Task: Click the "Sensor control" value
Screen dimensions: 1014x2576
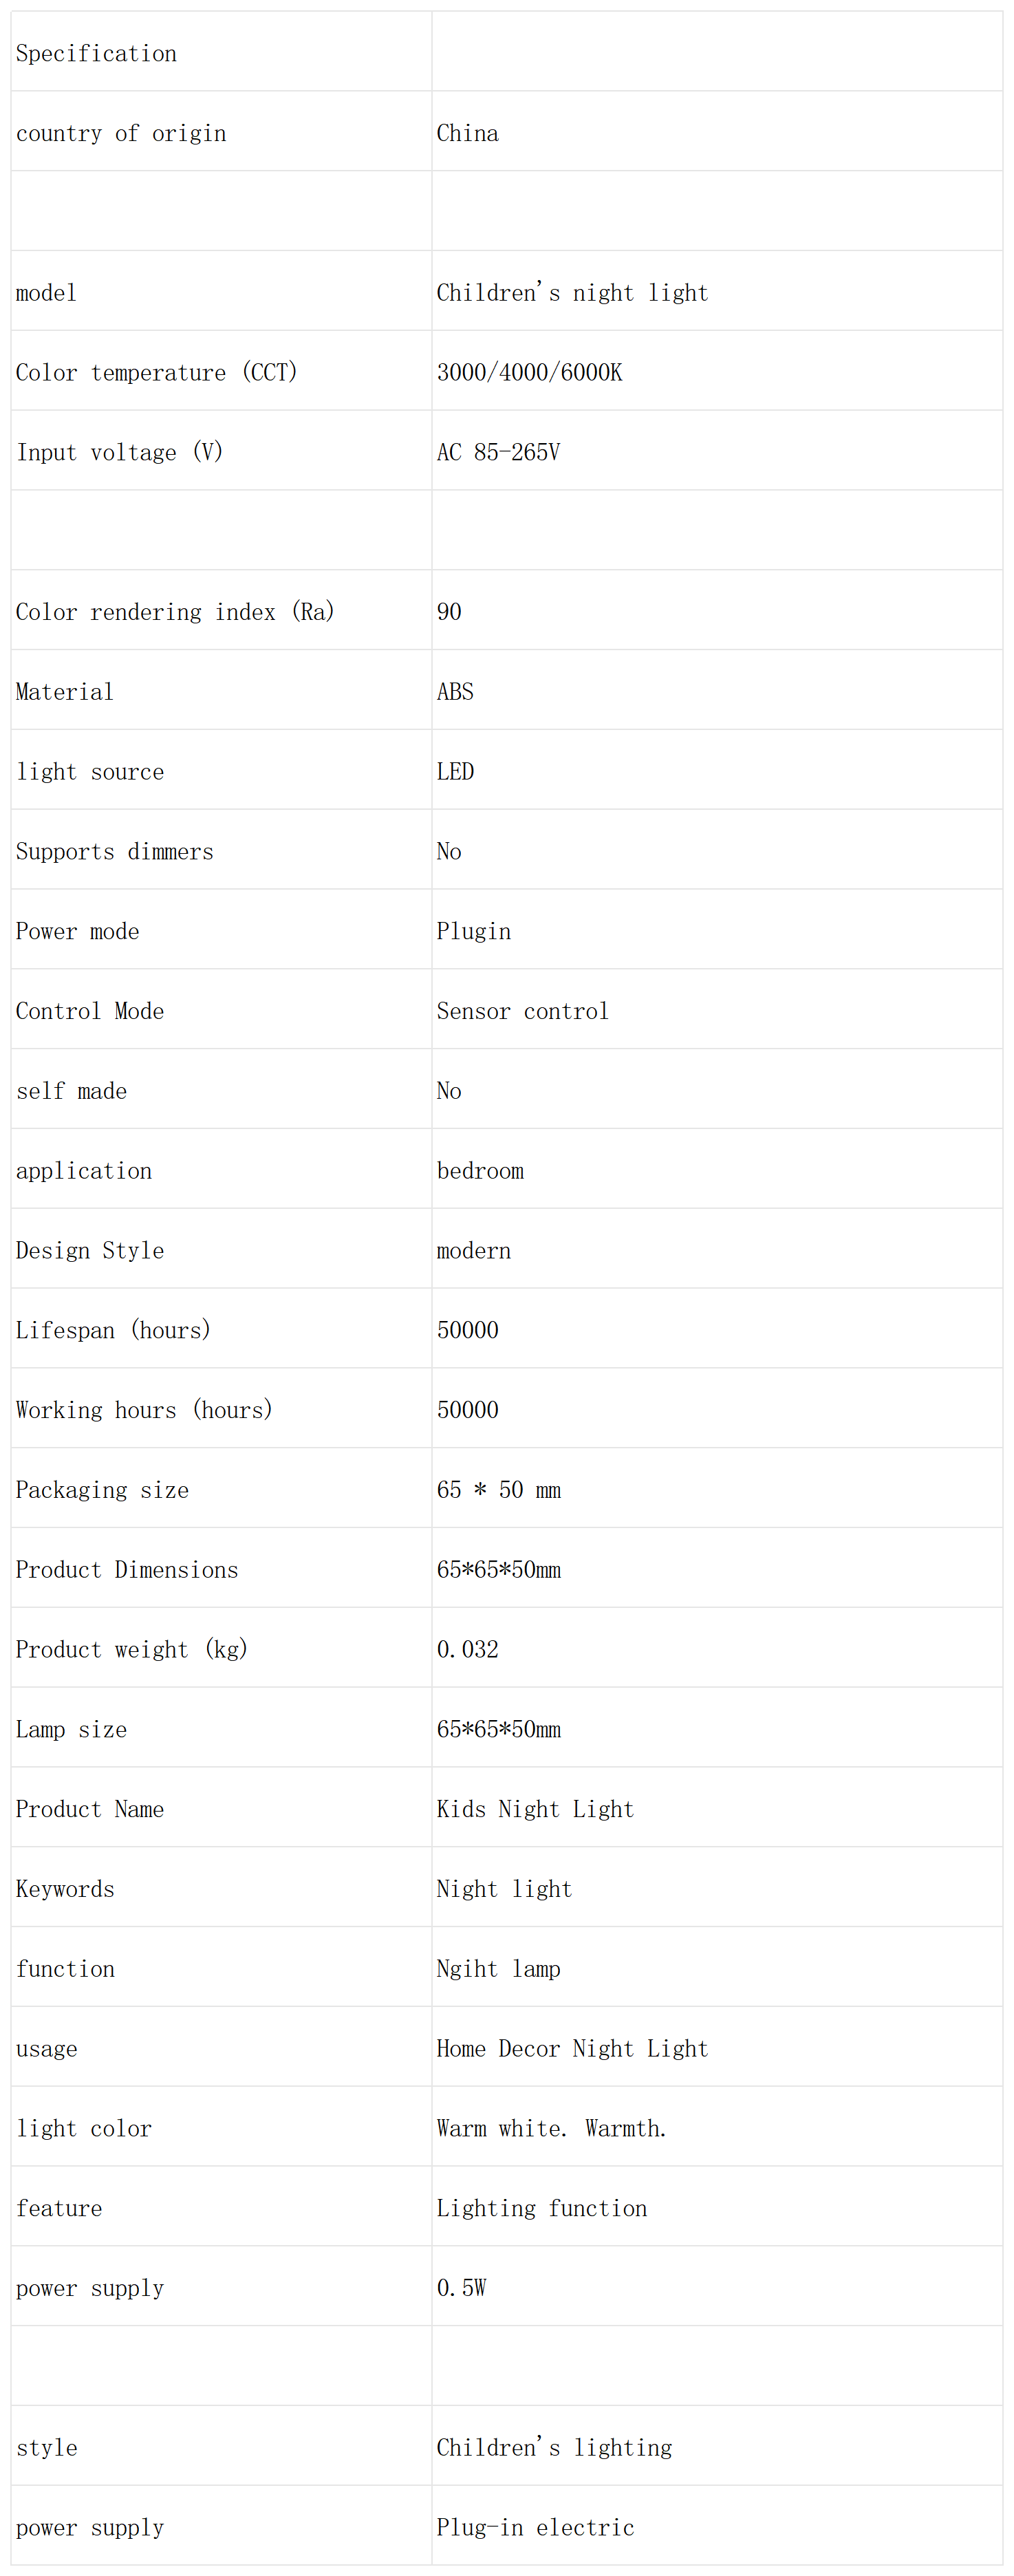Action: pyautogui.click(x=522, y=1011)
